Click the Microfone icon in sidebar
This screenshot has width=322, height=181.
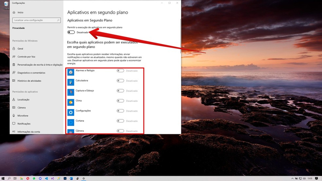coord(14,115)
